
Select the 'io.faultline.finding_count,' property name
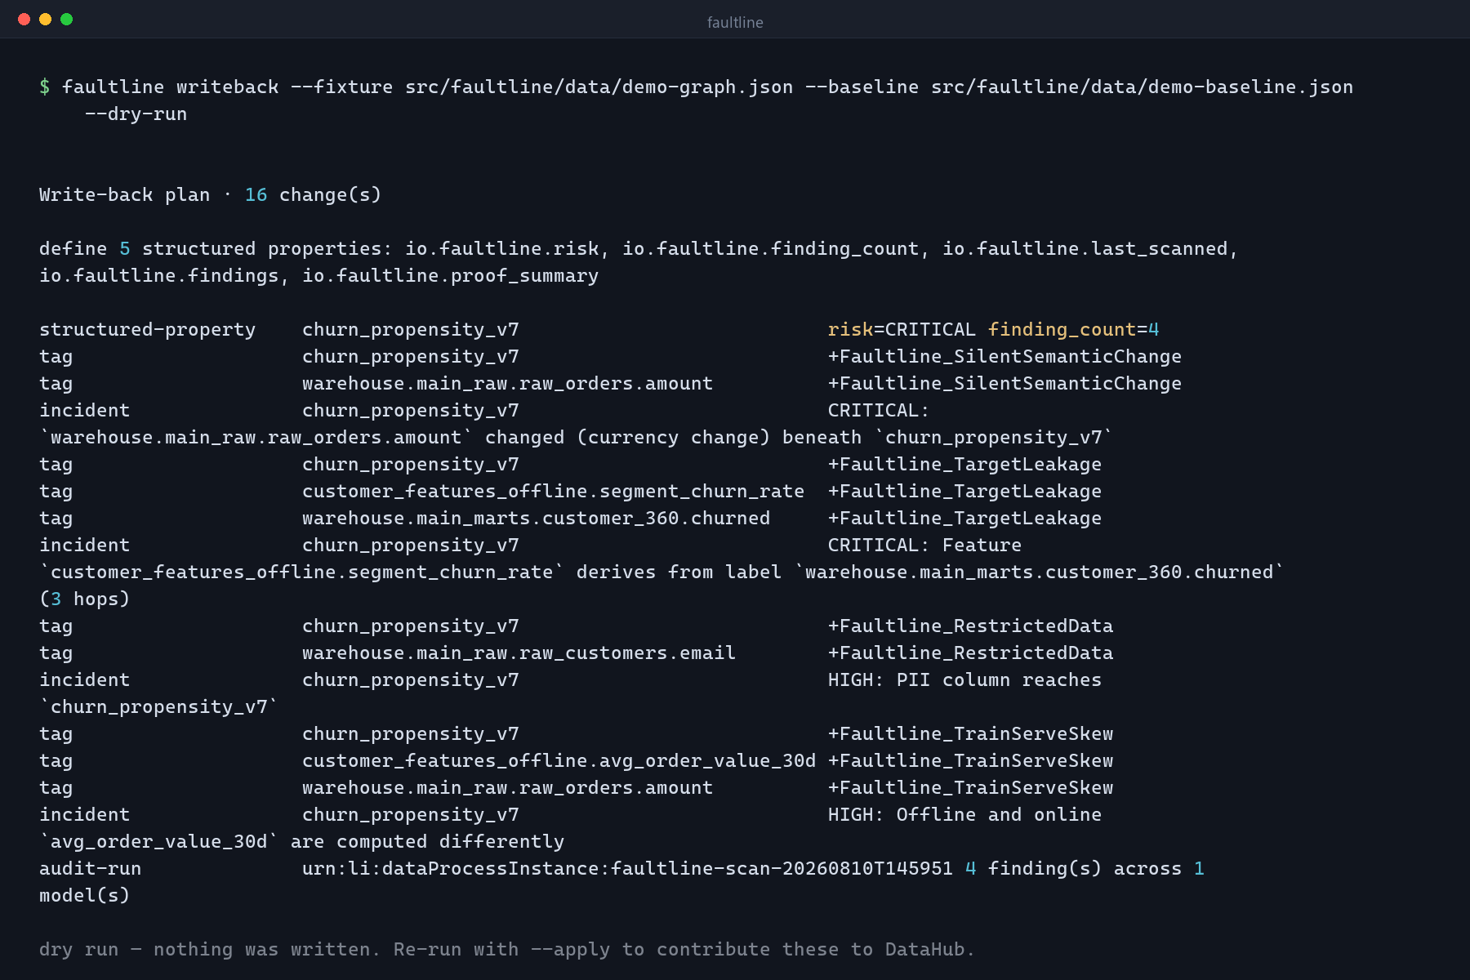click(777, 248)
